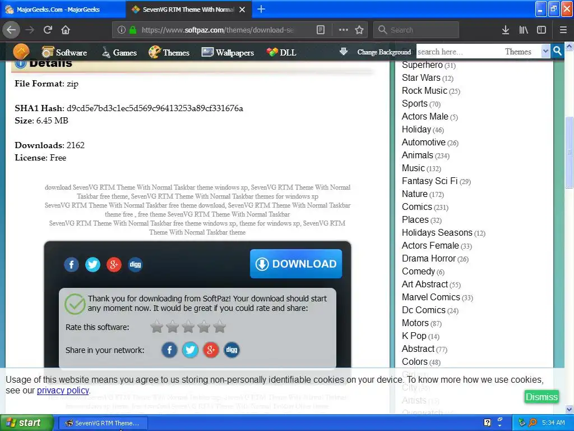
Task: Open page actions three-dot menu
Action: point(344,30)
